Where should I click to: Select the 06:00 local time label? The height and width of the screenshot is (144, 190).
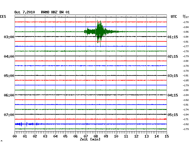tap(9, 95)
